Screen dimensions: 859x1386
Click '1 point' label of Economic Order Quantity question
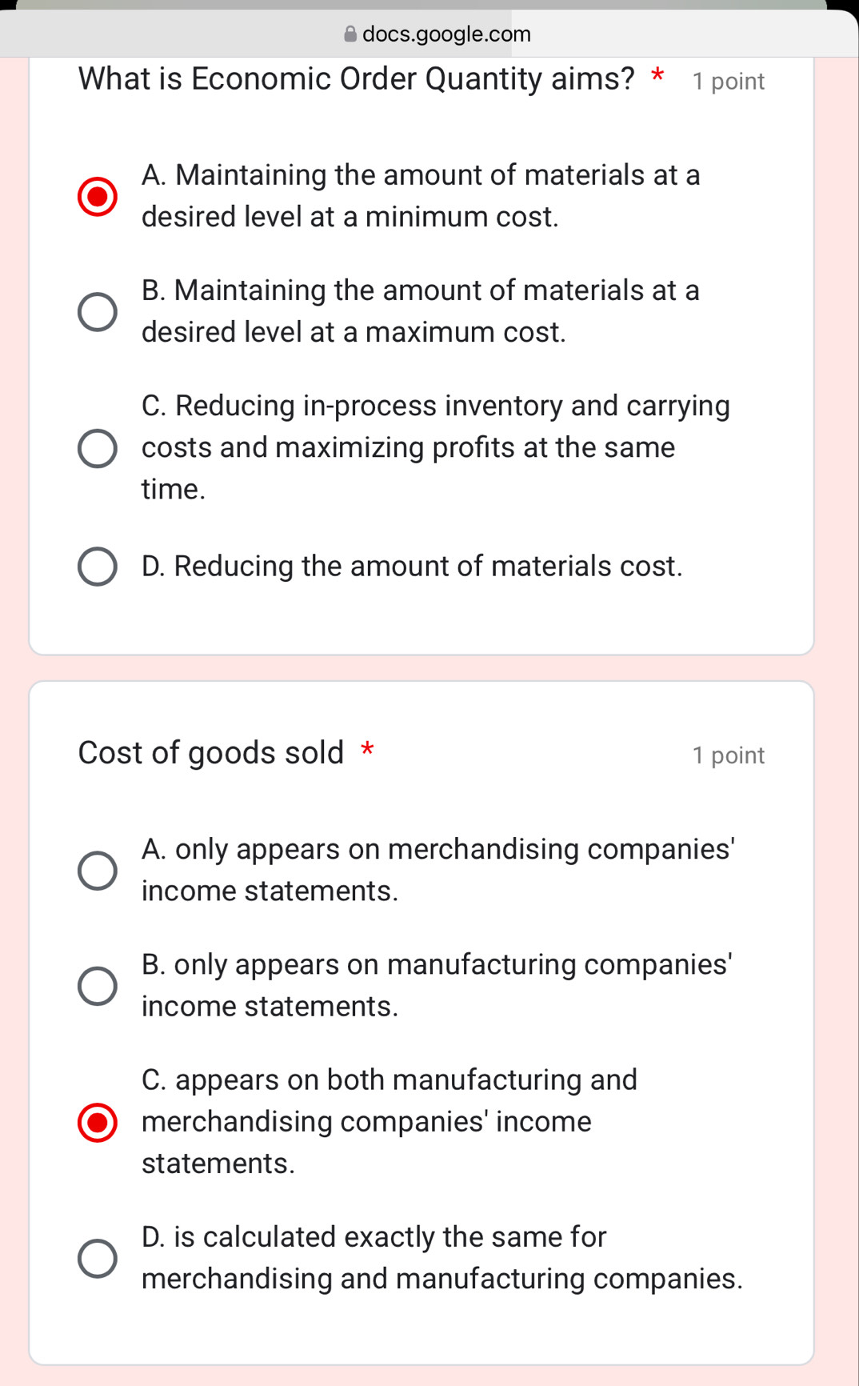tap(729, 82)
